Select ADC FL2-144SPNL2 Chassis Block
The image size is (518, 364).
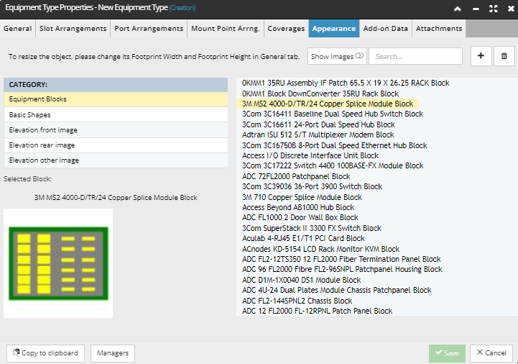[x=297, y=301]
